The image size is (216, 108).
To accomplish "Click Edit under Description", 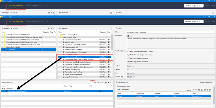I will [x=130, y=36].
